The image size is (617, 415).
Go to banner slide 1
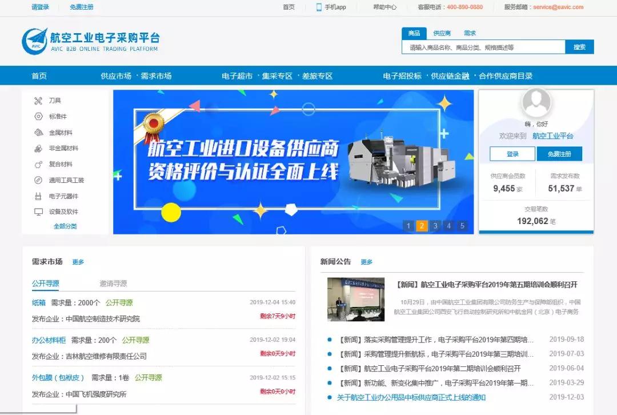coord(408,226)
